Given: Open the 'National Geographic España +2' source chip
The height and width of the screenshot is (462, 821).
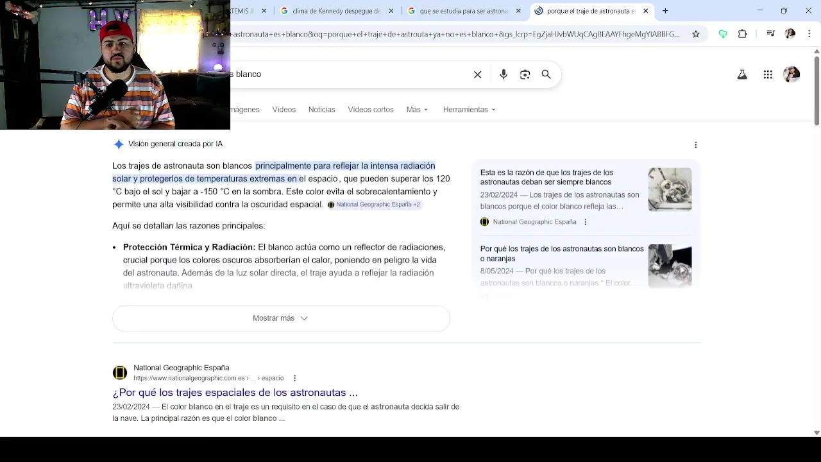Looking at the screenshot, I should click(x=374, y=205).
